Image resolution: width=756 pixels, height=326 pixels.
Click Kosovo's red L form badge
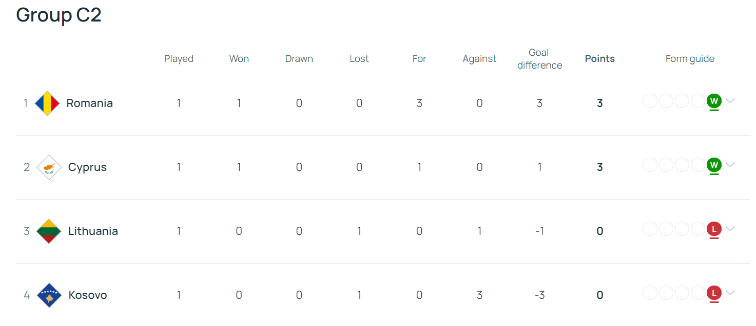(714, 293)
